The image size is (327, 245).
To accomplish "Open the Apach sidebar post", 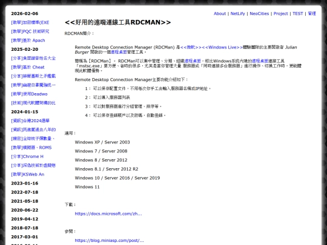I will pyautogui.click(x=28, y=41).
